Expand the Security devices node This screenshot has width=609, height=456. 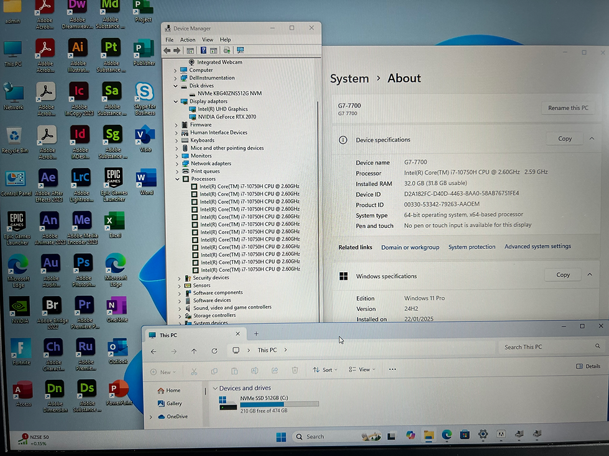coord(179,278)
